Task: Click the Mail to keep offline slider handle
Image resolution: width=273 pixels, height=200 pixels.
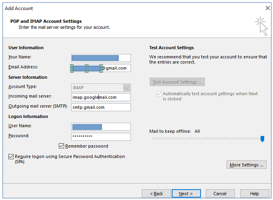Action: pos(262,139)
